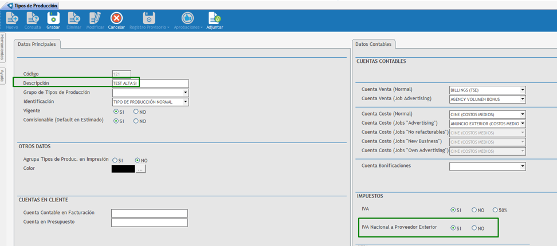557x246 pixels.
Task: Attach a file using Adjuntar icon
Action: point(215,18)
